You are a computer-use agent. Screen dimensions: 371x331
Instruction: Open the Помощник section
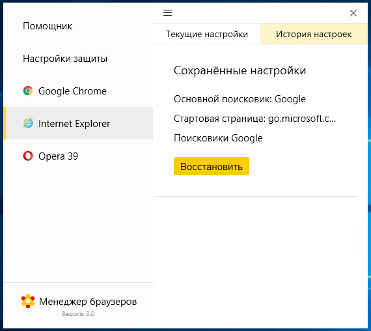pyautogui.click(x=48, y=26)
